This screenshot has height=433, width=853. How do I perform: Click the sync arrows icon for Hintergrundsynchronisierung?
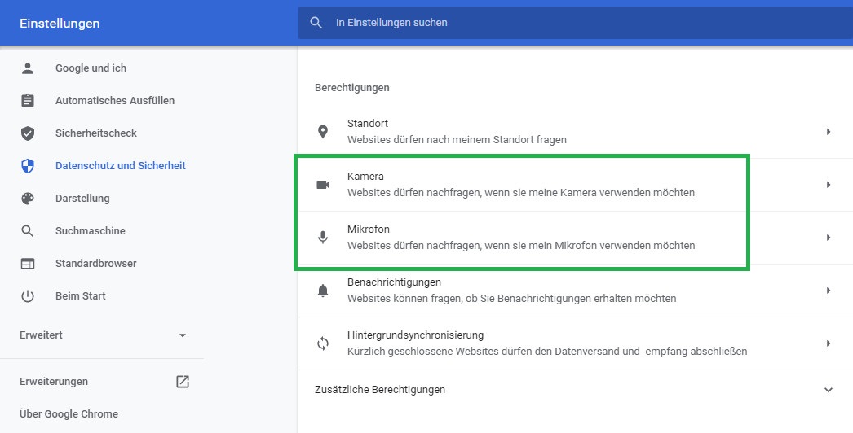click(323, 343)
